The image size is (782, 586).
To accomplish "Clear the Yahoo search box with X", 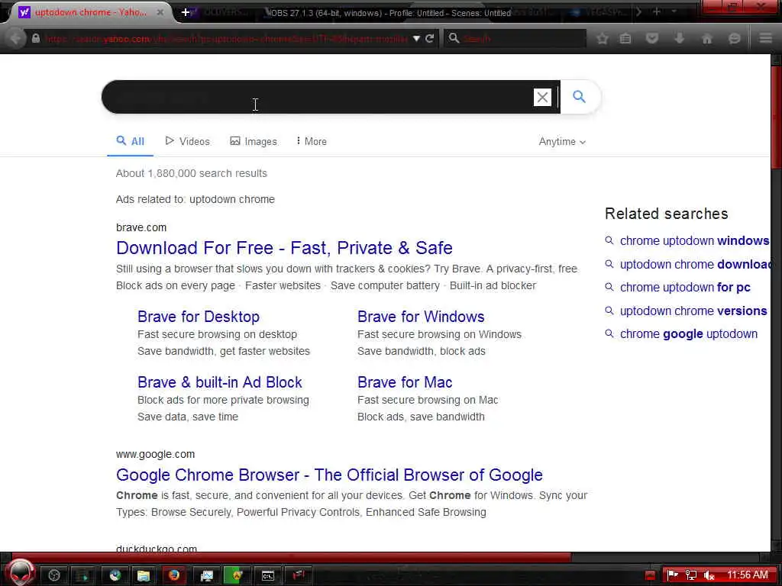I will pyautogui.click(x=542, y=97).
